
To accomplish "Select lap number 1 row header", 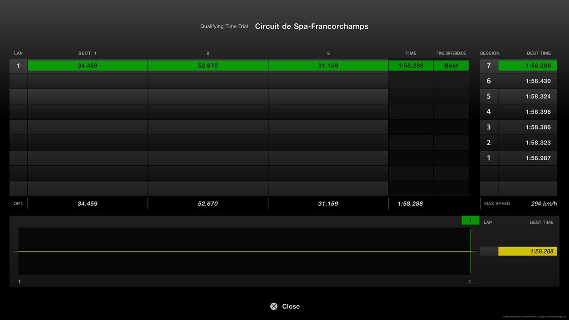I will (18, 66).
